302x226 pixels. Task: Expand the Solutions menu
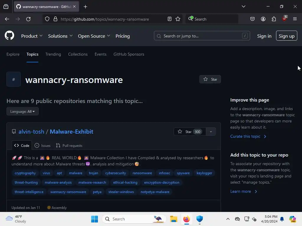pos(60,36)
